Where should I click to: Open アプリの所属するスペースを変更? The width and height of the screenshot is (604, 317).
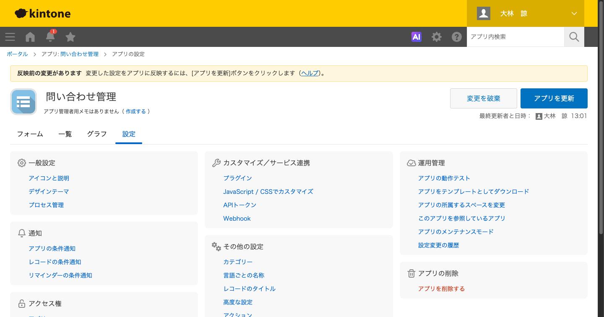pos(461,205)
